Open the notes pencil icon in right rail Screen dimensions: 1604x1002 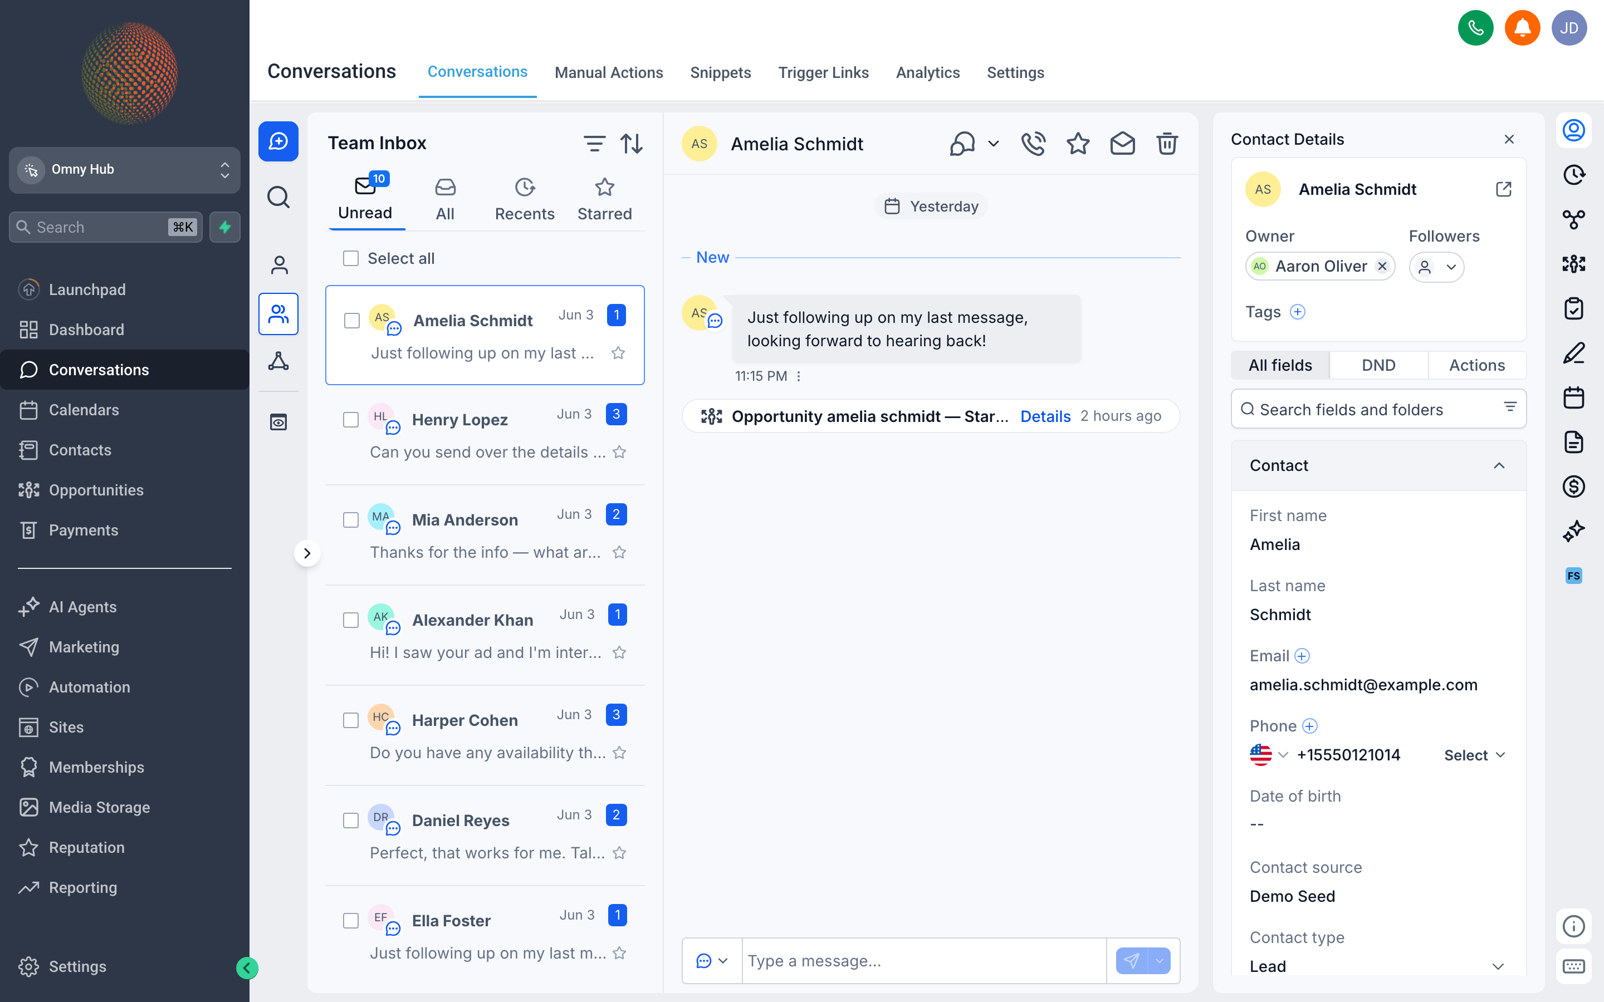[1573, 353]
